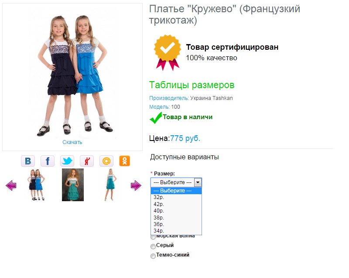
Task: Open the teal dress studio thumbnail
Action: click(73, 185)
